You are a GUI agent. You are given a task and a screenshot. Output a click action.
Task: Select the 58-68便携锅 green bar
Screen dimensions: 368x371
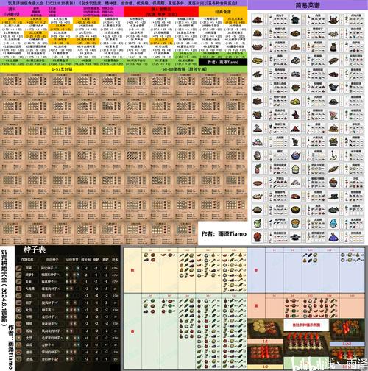185,69
